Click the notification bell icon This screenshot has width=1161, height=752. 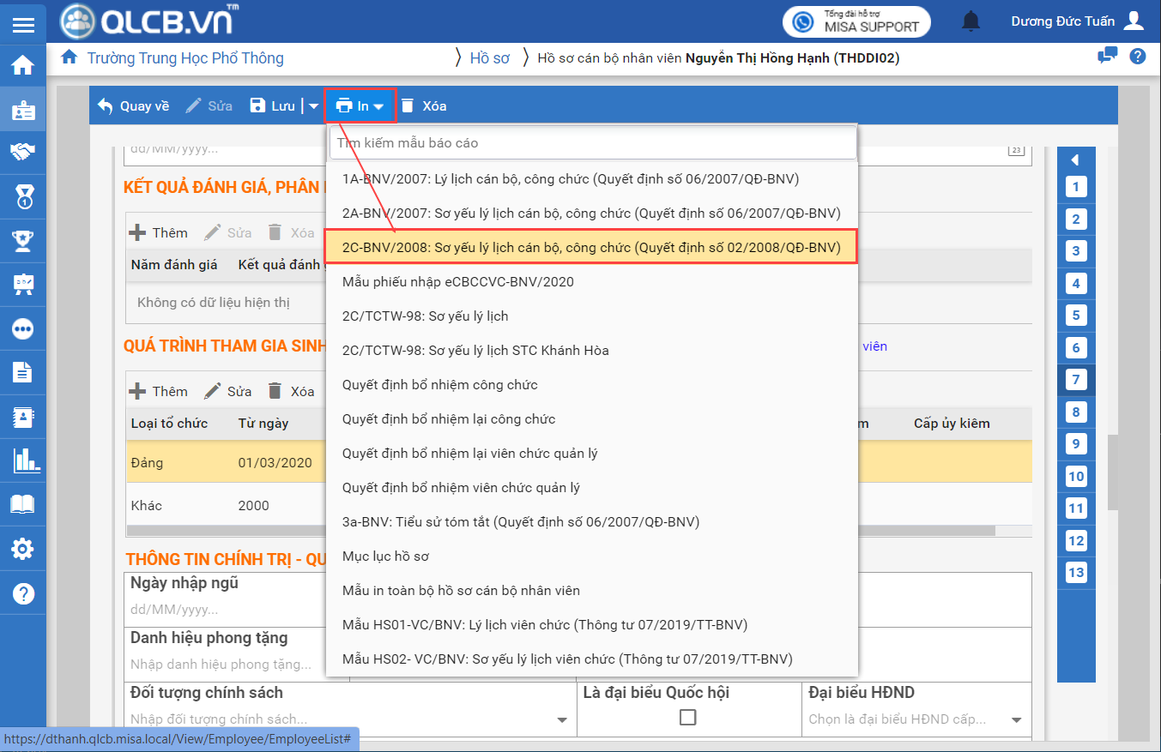click(x=971, y=21)
